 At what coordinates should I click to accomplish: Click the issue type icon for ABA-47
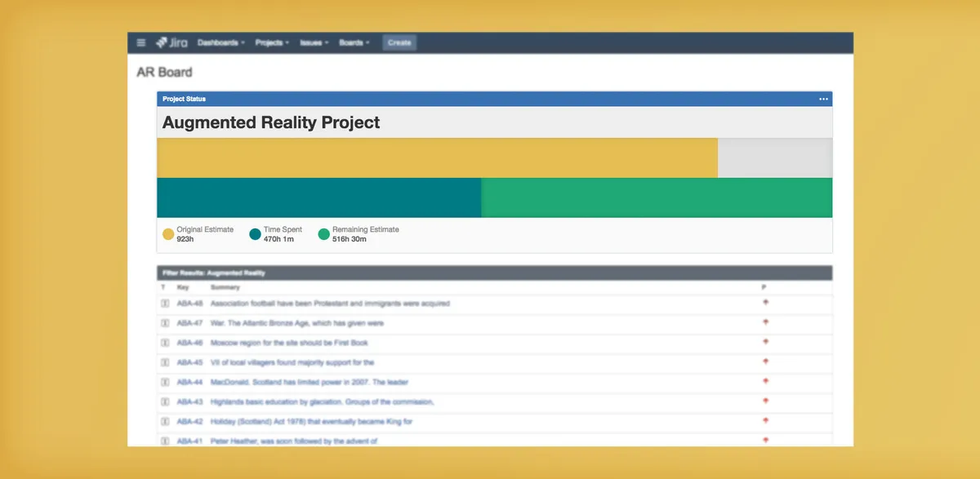tap(164, 323)
